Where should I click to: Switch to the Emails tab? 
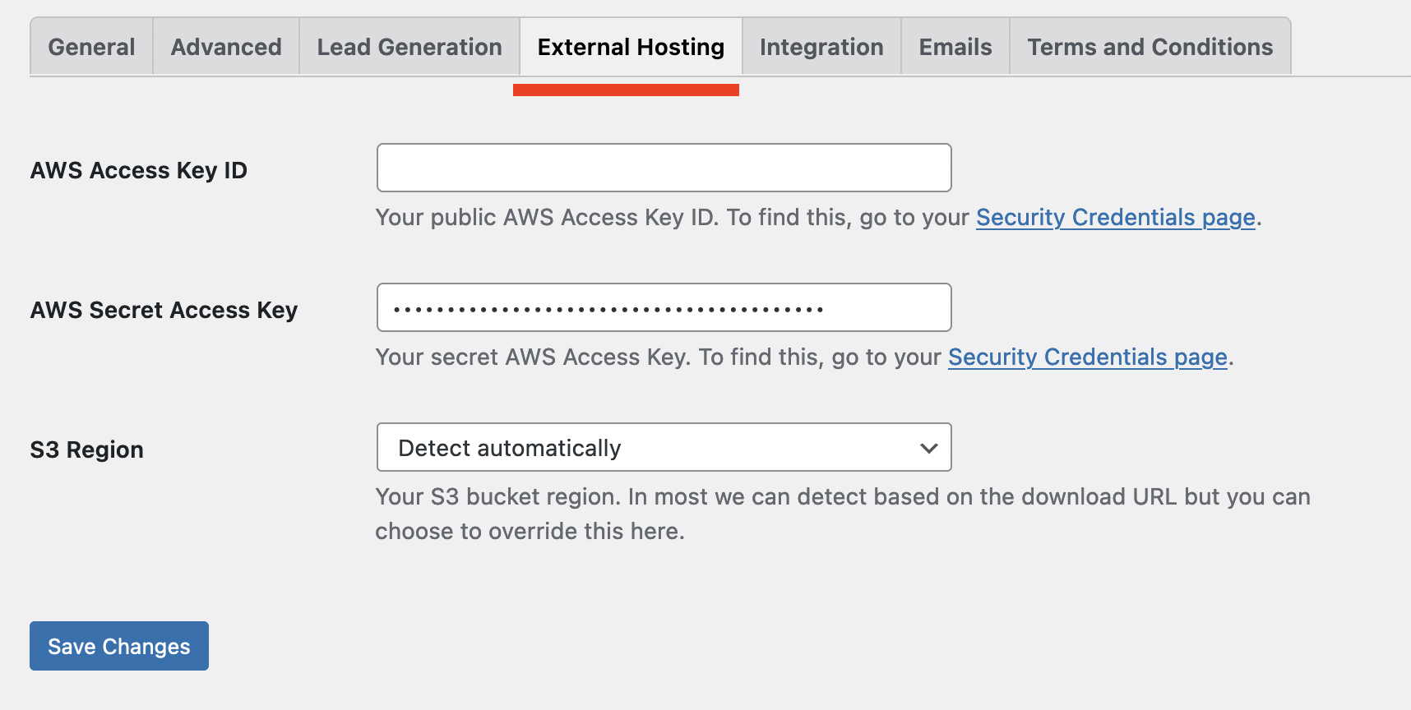pos(955,47)
